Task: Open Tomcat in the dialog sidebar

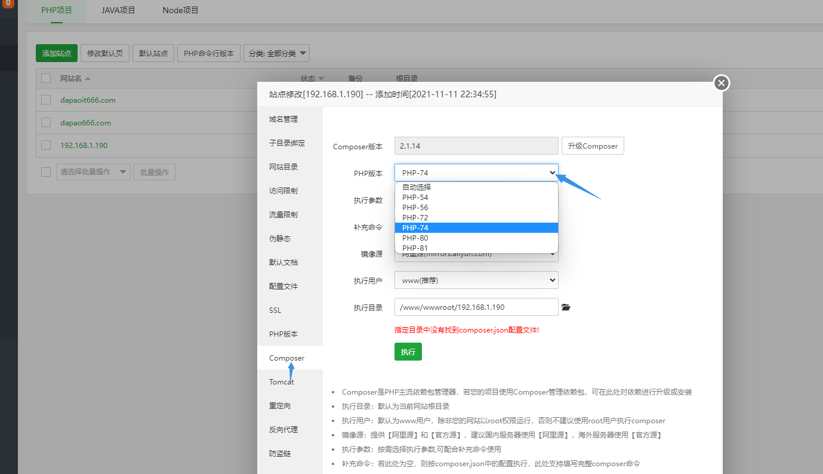Action: [x=290, y=382]
